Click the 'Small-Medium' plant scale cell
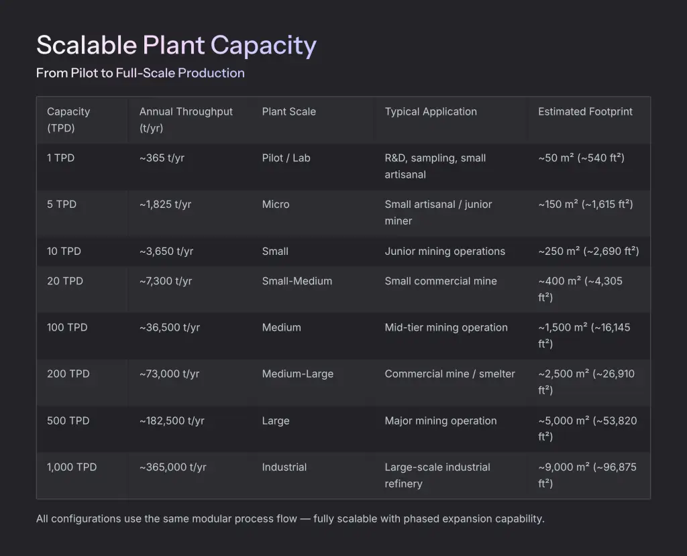Viewport: 687px width, 556px height. 297,281
